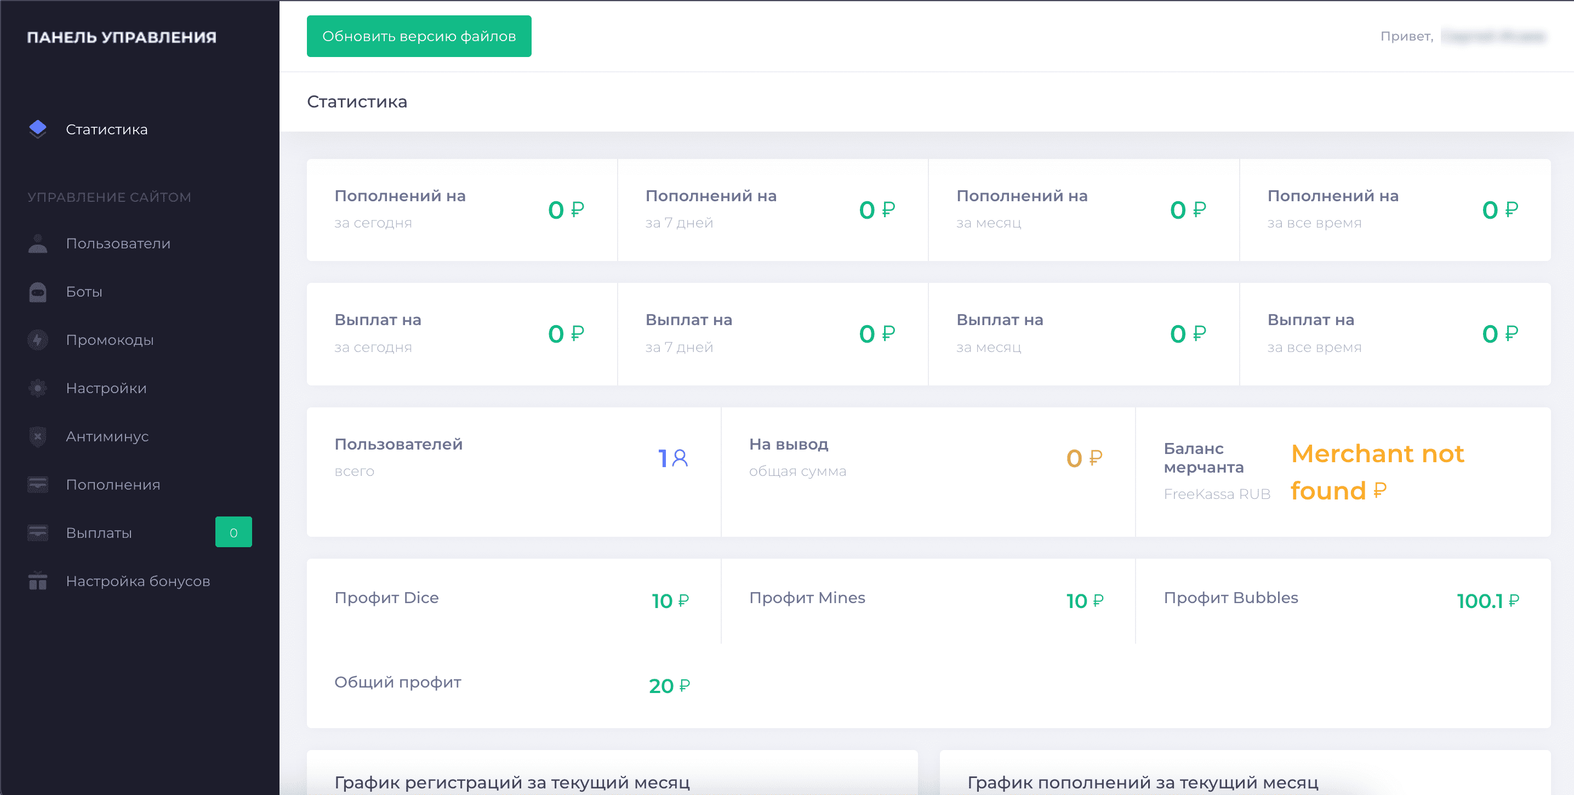
Task: Click the green Выплаты counter badge
Action: click(233, 532)
